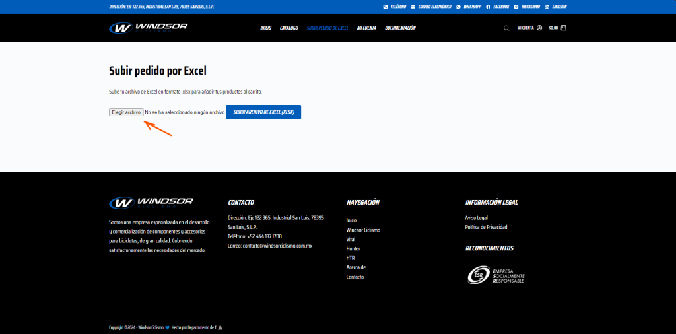676x334 pixels.
Task: Open the shopping cart icon
Action: click(x=563, y=28)
